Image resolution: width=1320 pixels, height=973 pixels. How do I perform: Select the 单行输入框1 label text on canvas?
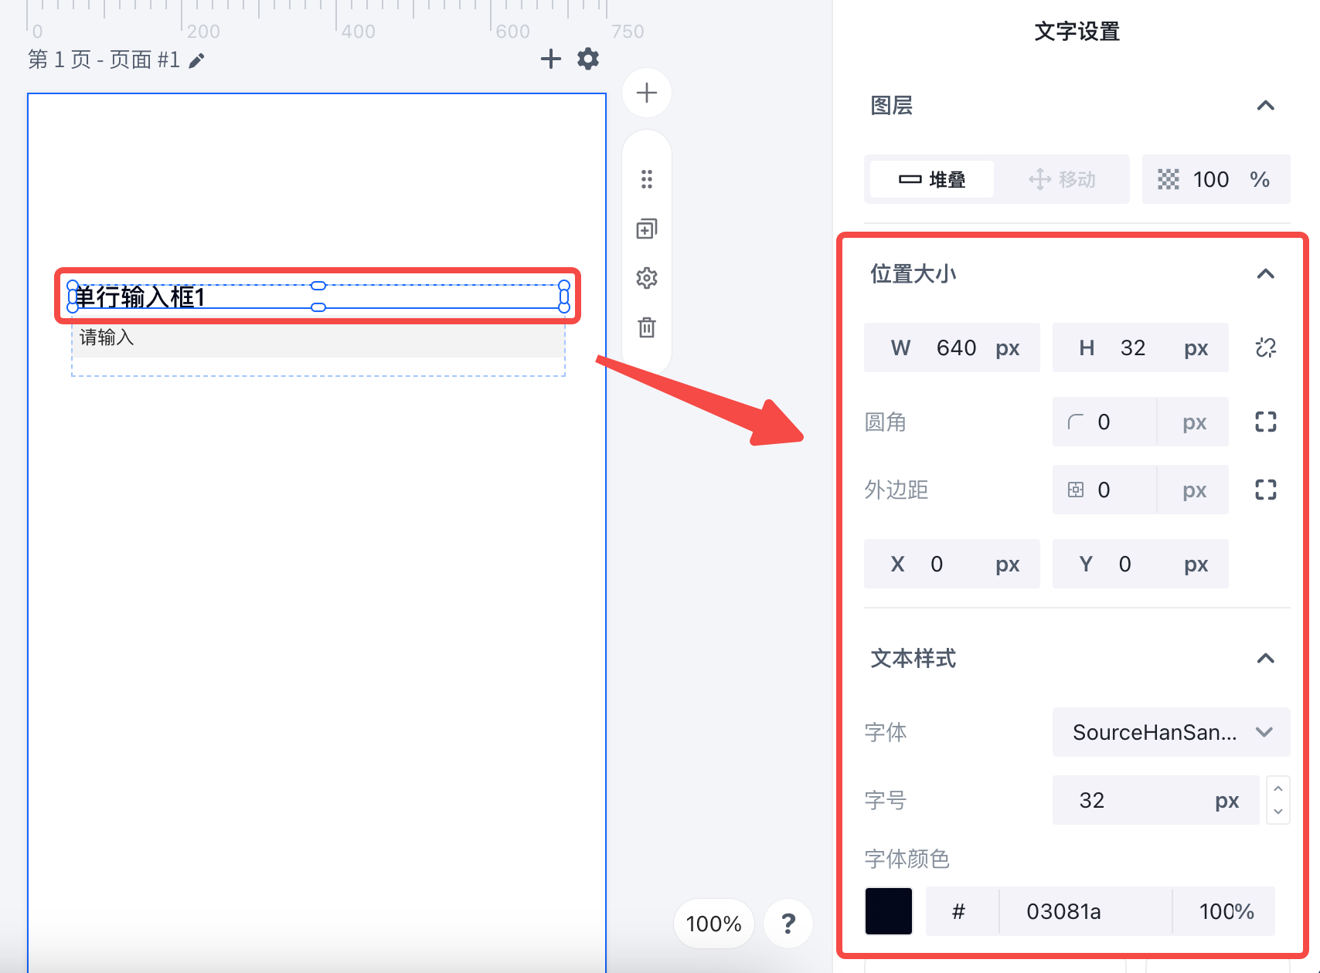(x=140, y=297)
